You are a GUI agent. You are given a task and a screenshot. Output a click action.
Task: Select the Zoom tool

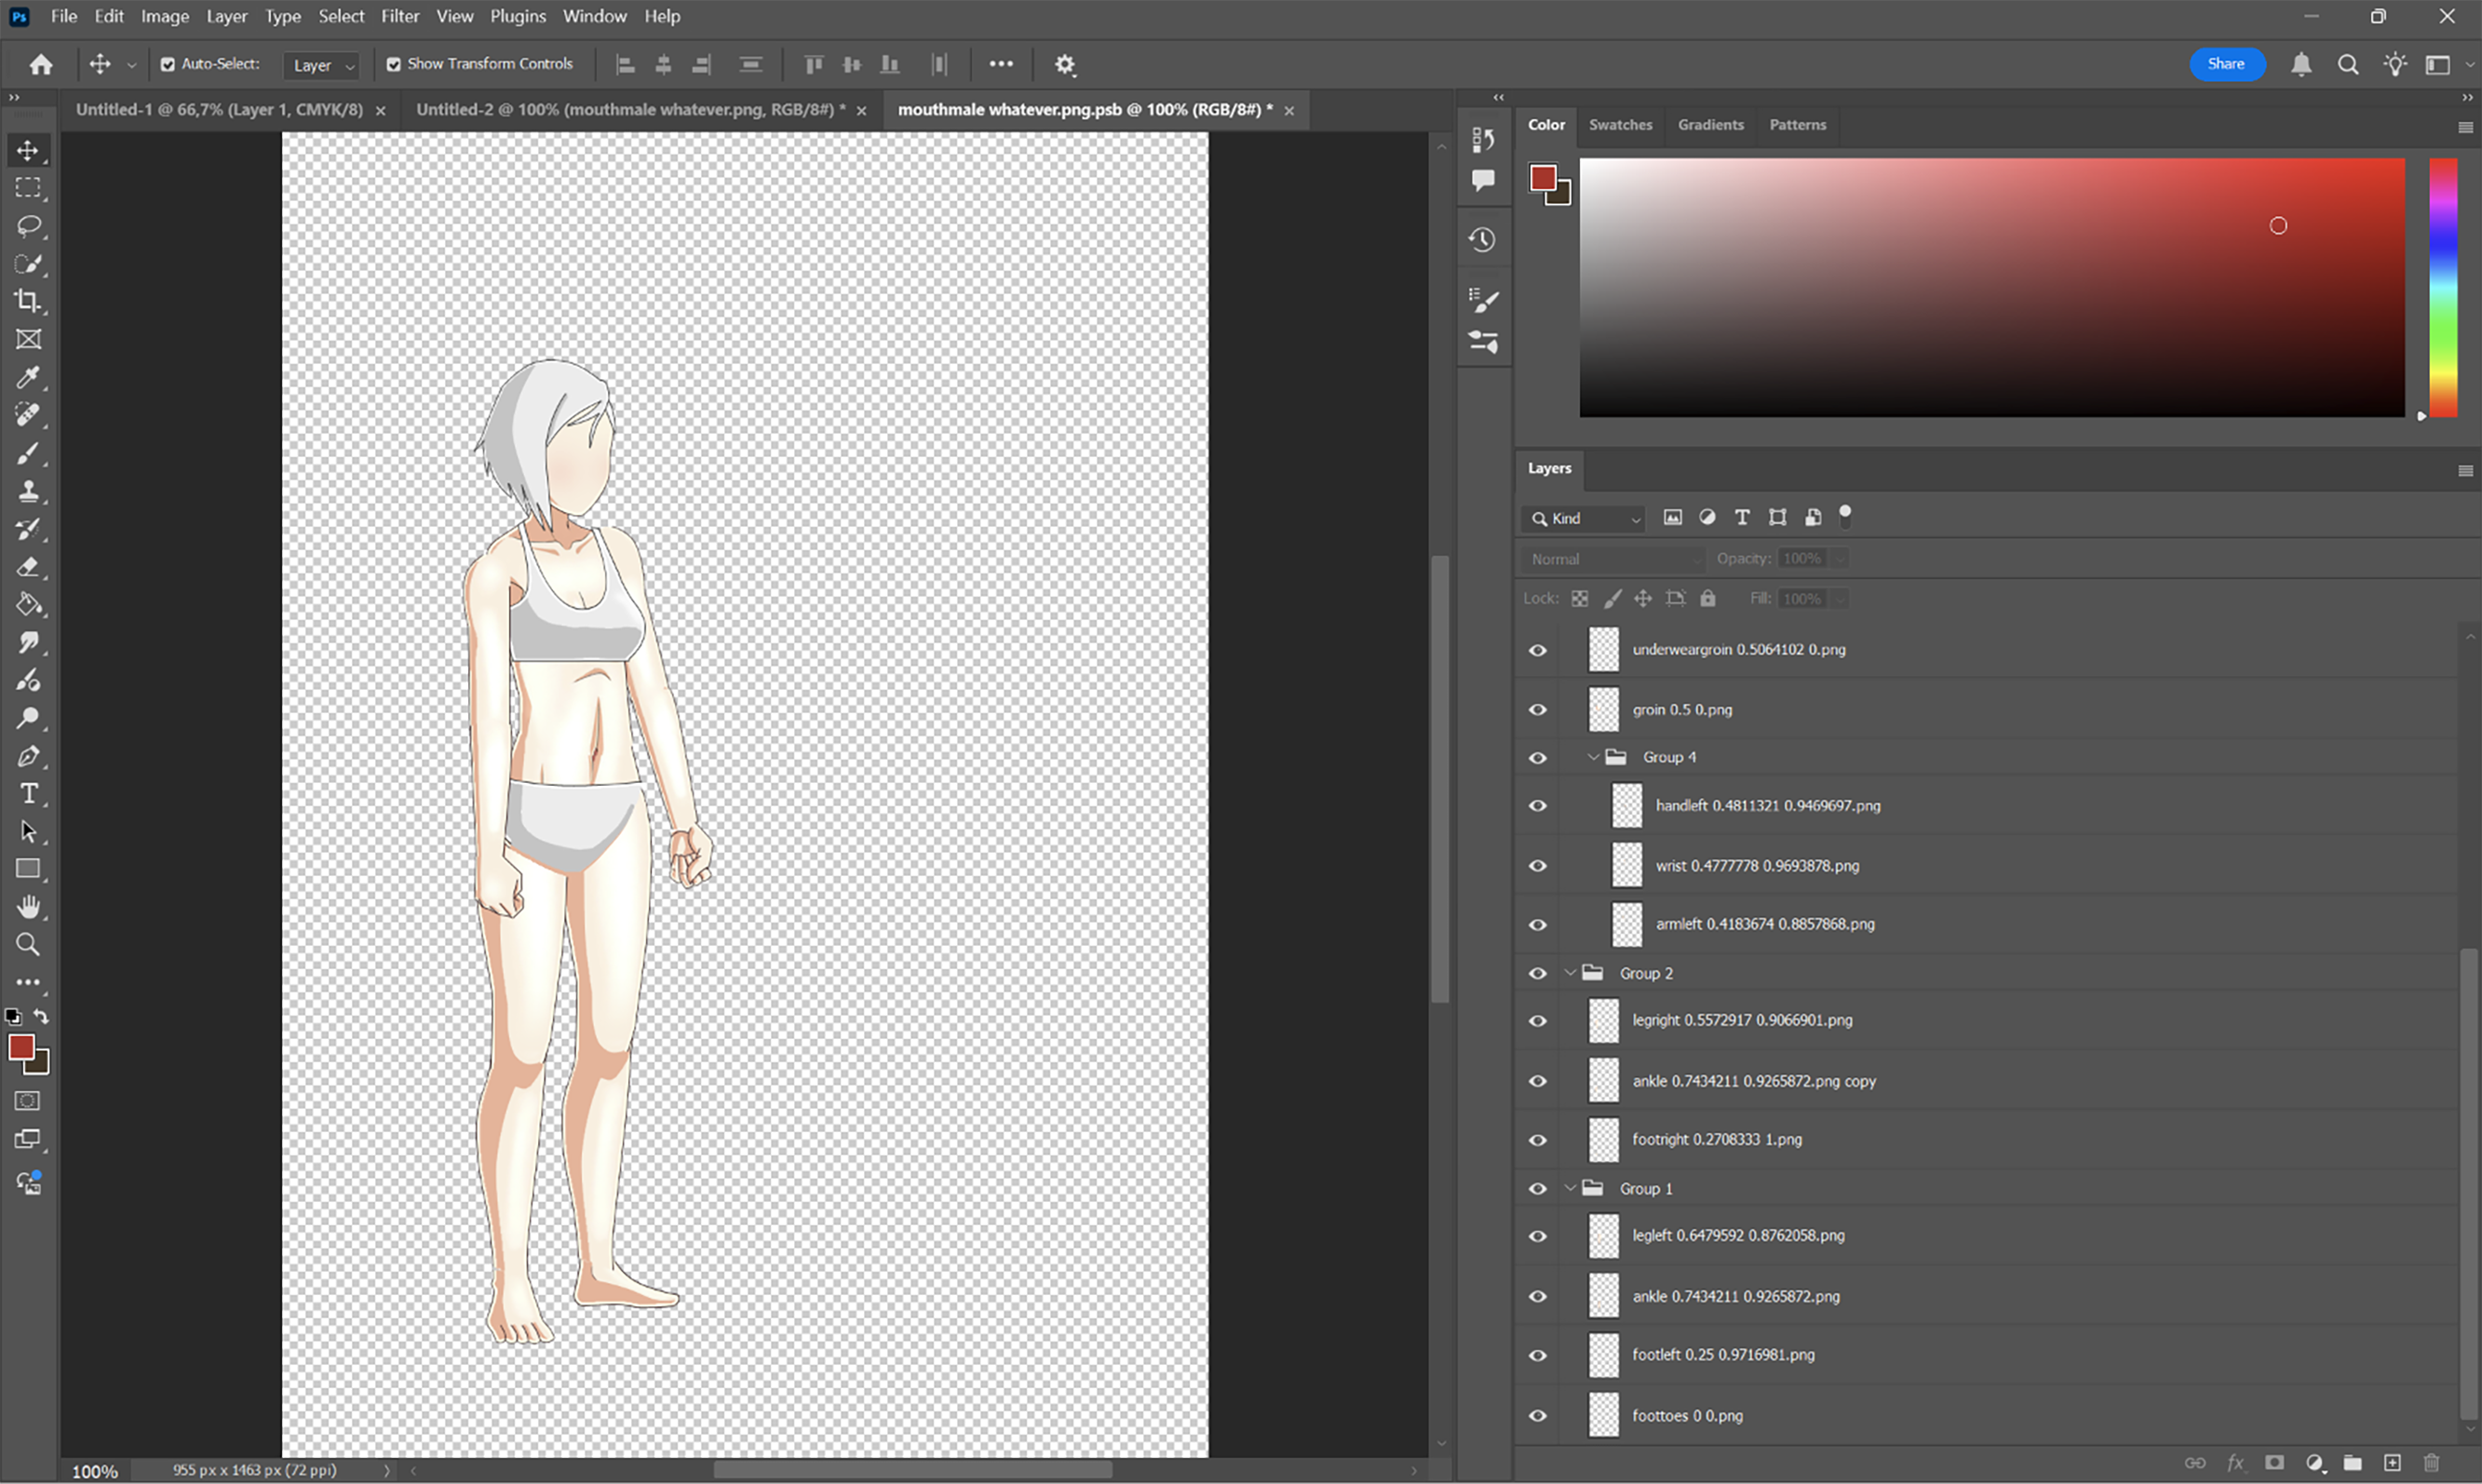point(28,945)
